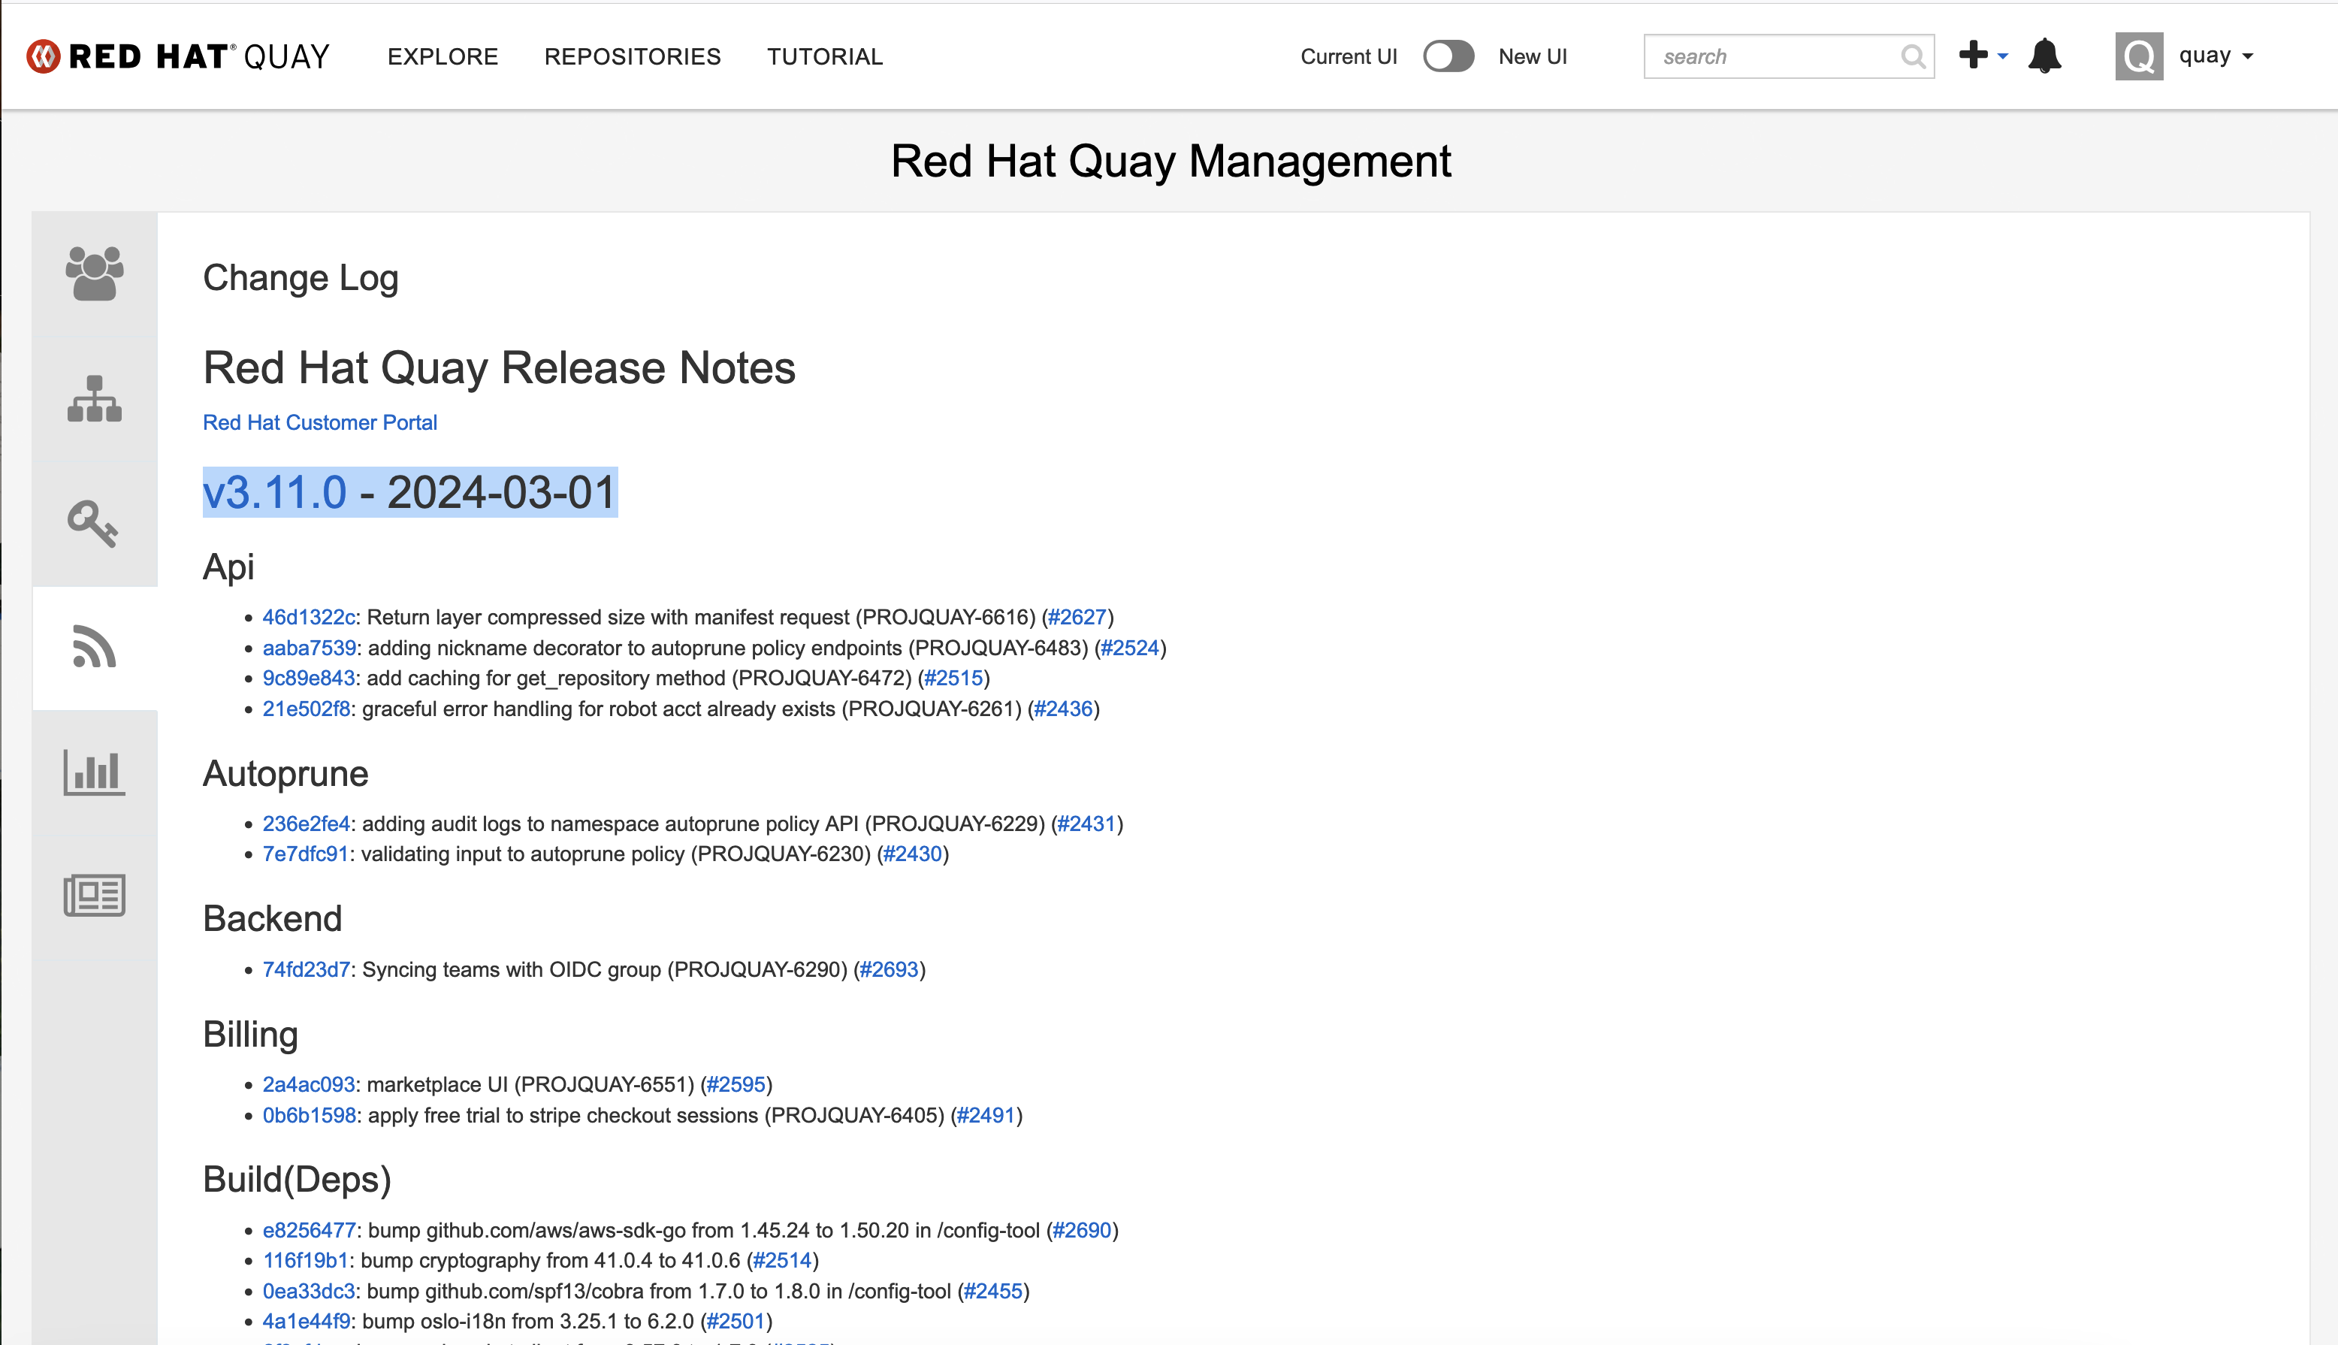This screenshot has width=2338, height=1345.
Task: Click the quay user avatar icon
Action: point(2139,56)
